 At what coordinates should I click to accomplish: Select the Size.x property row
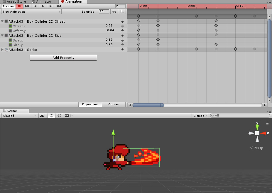[63, 40]
